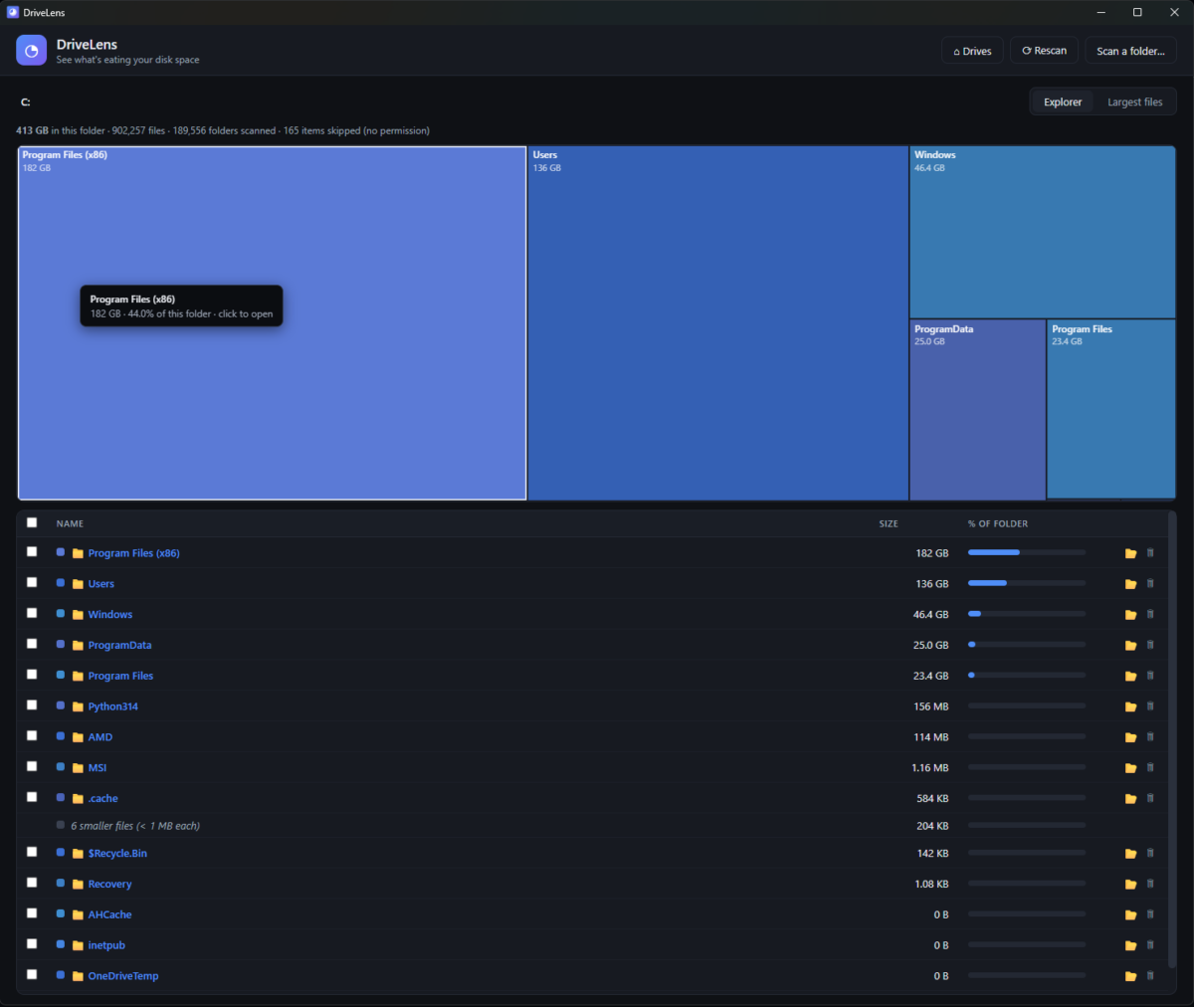Open folder icon in the Windows row
The width and height of the screenshot is (1194, 1007).
(1130, 615)
